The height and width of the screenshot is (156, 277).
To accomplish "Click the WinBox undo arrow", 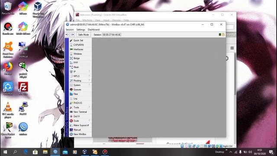I will point(67,35).
